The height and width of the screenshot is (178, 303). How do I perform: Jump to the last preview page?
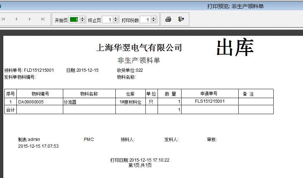(43, 19)
